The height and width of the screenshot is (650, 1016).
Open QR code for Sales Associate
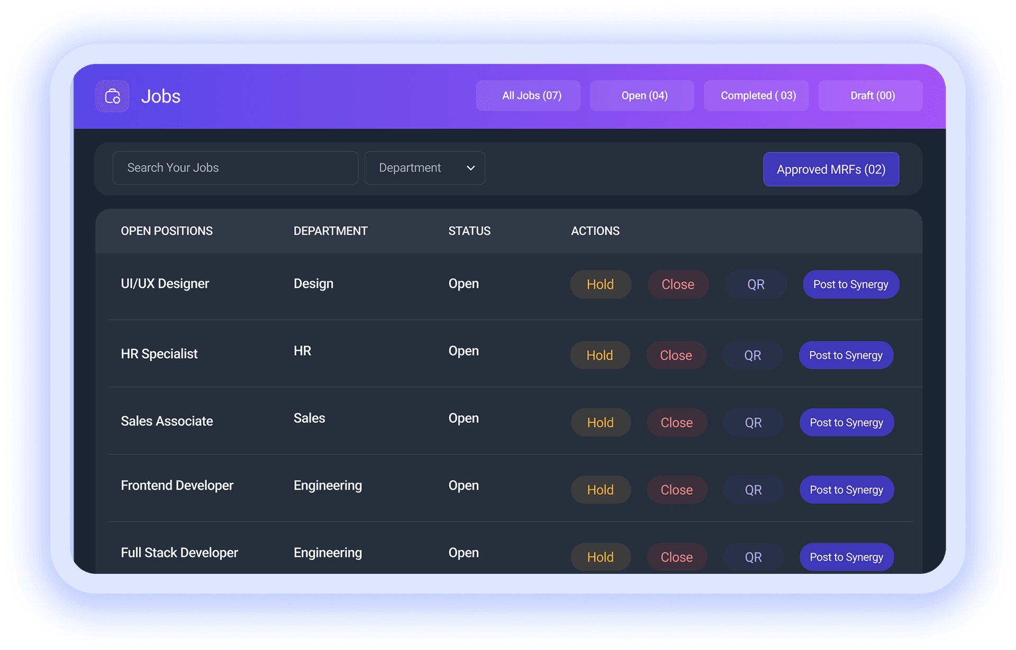(752, 422)
